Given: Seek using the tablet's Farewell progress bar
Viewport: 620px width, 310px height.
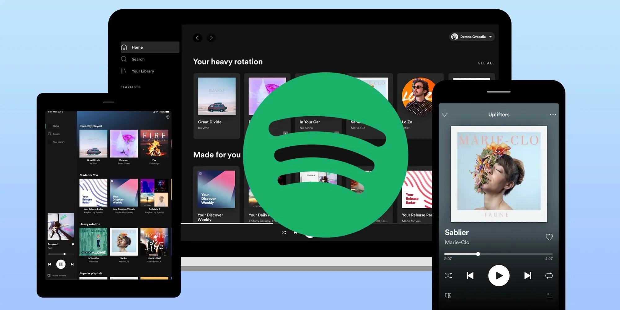Looking at the screenshot, I should coord(61,254).
